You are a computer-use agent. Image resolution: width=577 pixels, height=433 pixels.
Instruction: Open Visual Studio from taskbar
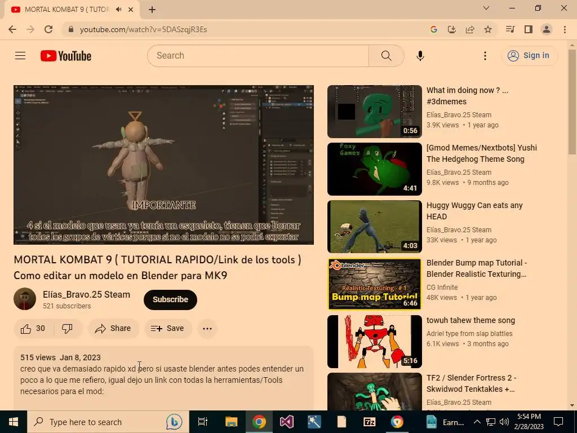pos(286,422)
